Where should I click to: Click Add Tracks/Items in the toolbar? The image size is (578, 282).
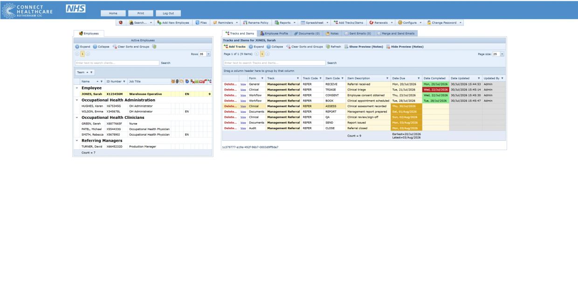tap(349, 22)
